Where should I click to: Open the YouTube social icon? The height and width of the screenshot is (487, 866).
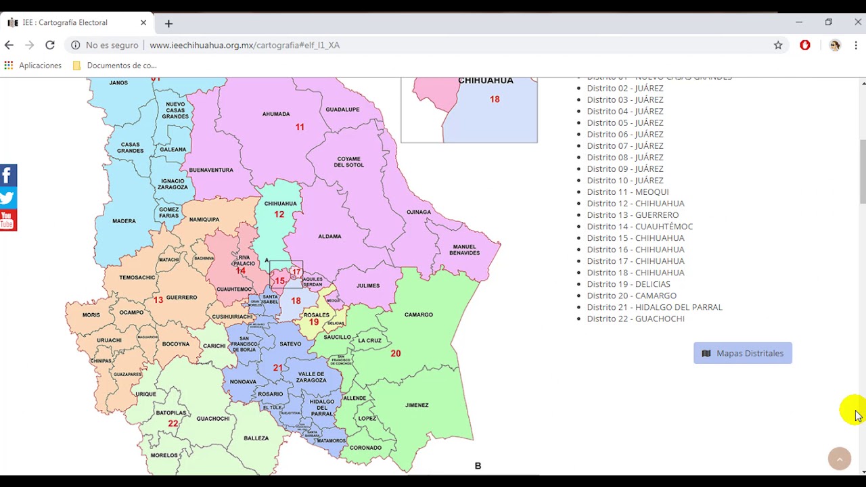click(x=8, y=221)
